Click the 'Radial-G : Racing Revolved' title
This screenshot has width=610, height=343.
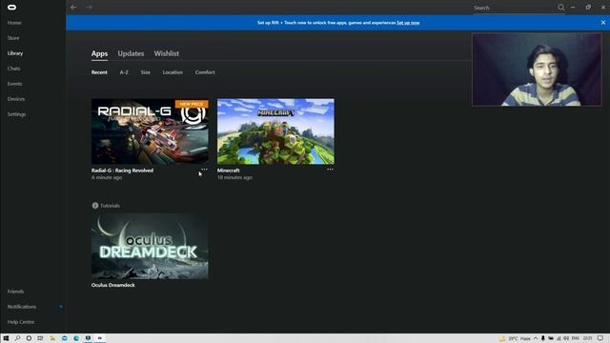coord(122,171)
